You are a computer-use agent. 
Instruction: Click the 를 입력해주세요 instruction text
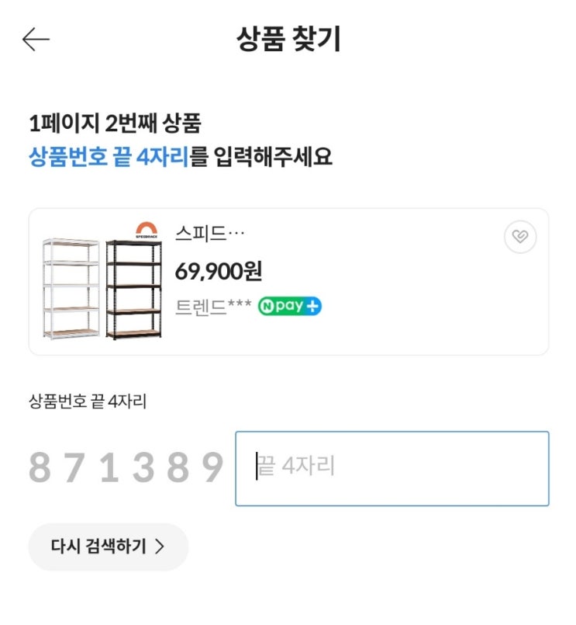261,158
